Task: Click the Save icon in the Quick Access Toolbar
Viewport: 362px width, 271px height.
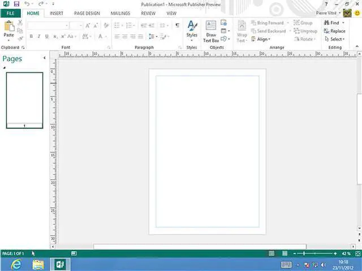Action: coord(16,4)
